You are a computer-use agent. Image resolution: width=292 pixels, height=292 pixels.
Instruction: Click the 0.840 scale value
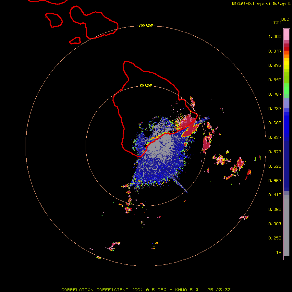point(275,80)
